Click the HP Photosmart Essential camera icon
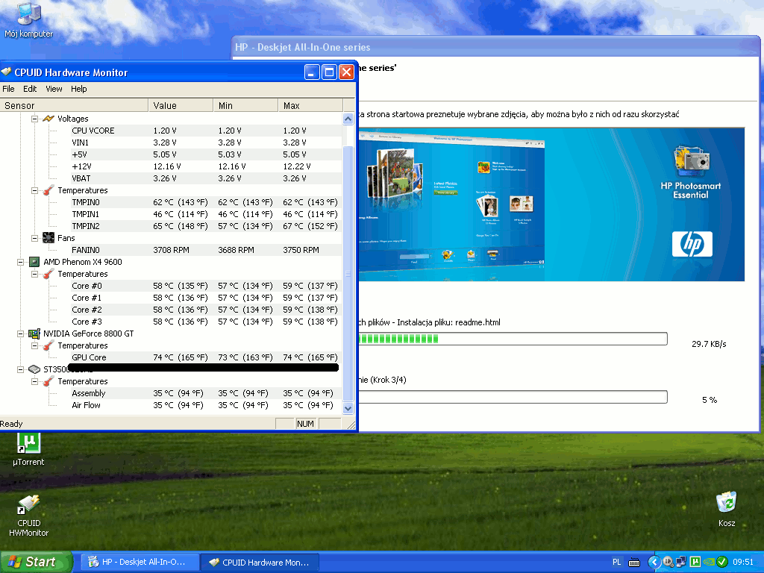Screen dimensions: 764x573 [x=691, y=162]
